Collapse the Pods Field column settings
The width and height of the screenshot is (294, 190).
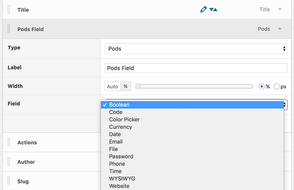[x=280, y=29]
